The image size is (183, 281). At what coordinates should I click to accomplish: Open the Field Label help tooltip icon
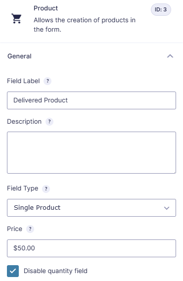(47, 81)
